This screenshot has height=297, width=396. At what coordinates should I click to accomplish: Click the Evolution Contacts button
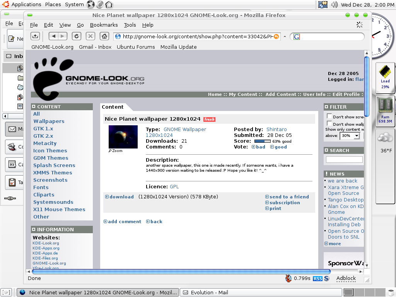click(14, 147)
